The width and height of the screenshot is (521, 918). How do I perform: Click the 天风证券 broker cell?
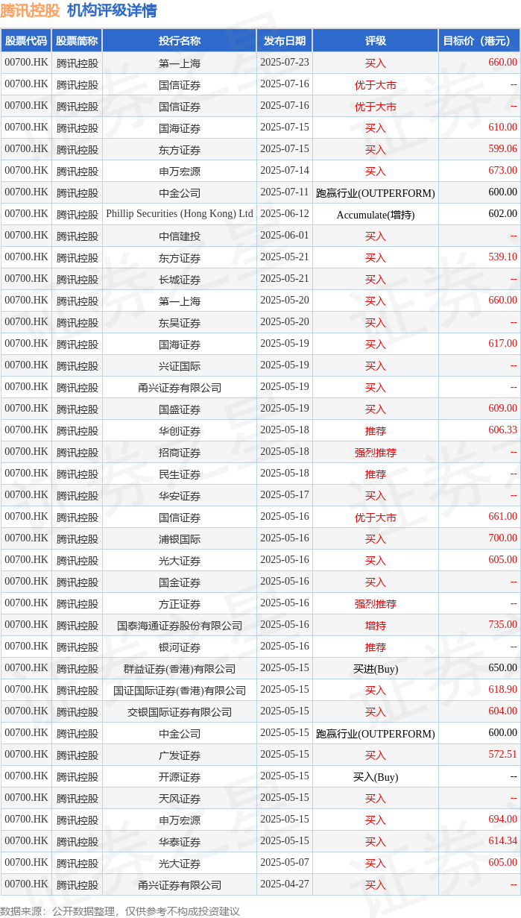180,799
